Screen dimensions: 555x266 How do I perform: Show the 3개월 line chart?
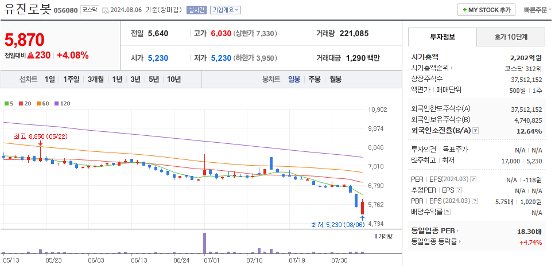pyautogui.click(x=96, y=79)
